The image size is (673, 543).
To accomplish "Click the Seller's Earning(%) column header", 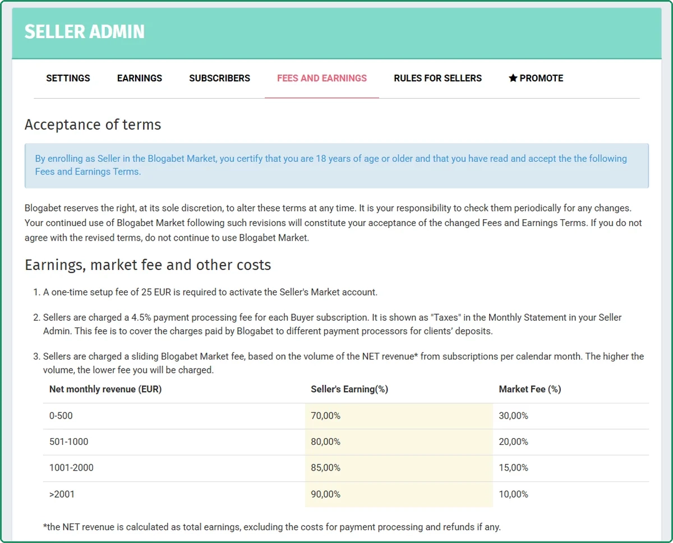I will click(x=349, y=389).
